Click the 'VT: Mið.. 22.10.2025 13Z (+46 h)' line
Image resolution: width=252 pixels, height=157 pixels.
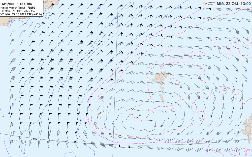(21, 14)
